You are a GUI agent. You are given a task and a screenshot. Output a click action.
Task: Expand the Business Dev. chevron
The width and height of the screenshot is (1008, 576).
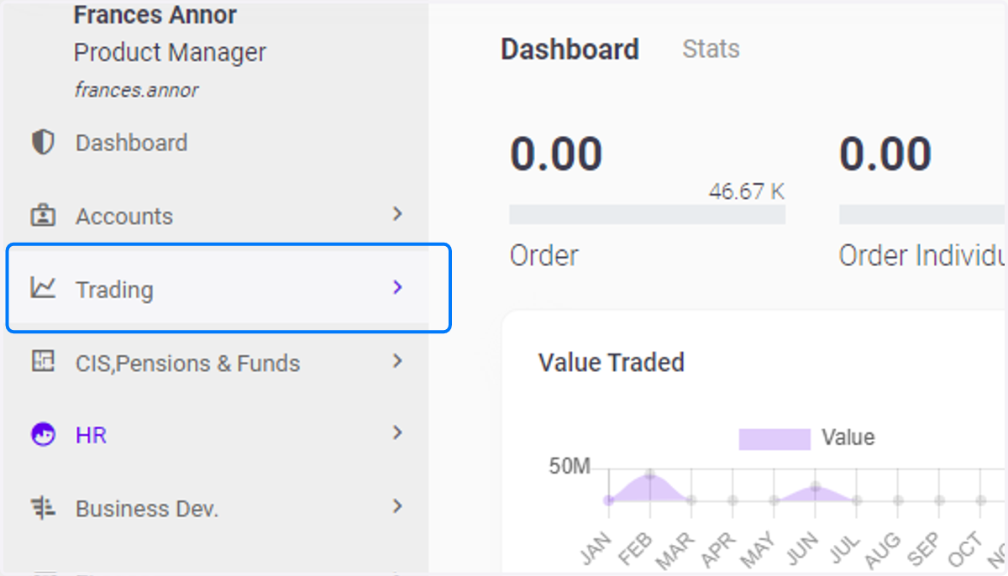point(398,506)
